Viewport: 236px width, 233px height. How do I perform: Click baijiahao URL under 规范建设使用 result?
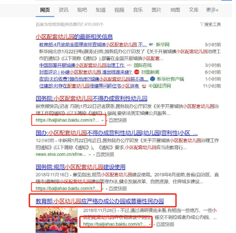pyautogui.click(x=67, y=189)
